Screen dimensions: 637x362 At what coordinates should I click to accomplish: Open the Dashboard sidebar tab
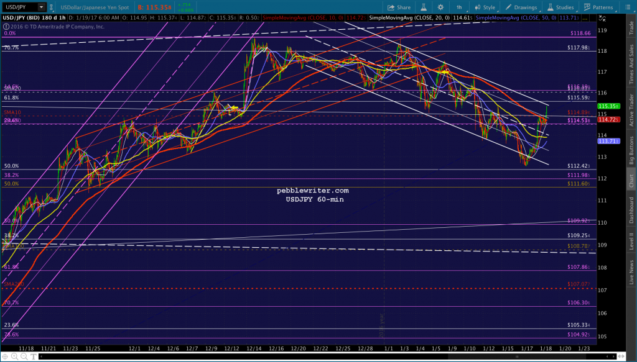point(631,210)
